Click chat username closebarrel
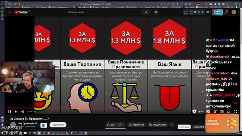The width and height of the screenshot is (242, 136). point(219,57)
